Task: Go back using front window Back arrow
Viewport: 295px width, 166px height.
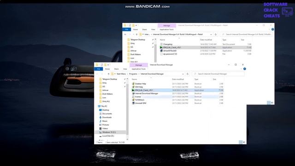Action: (97, 74)
